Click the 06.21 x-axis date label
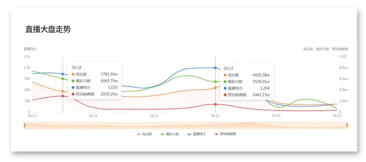 point(154,116)
